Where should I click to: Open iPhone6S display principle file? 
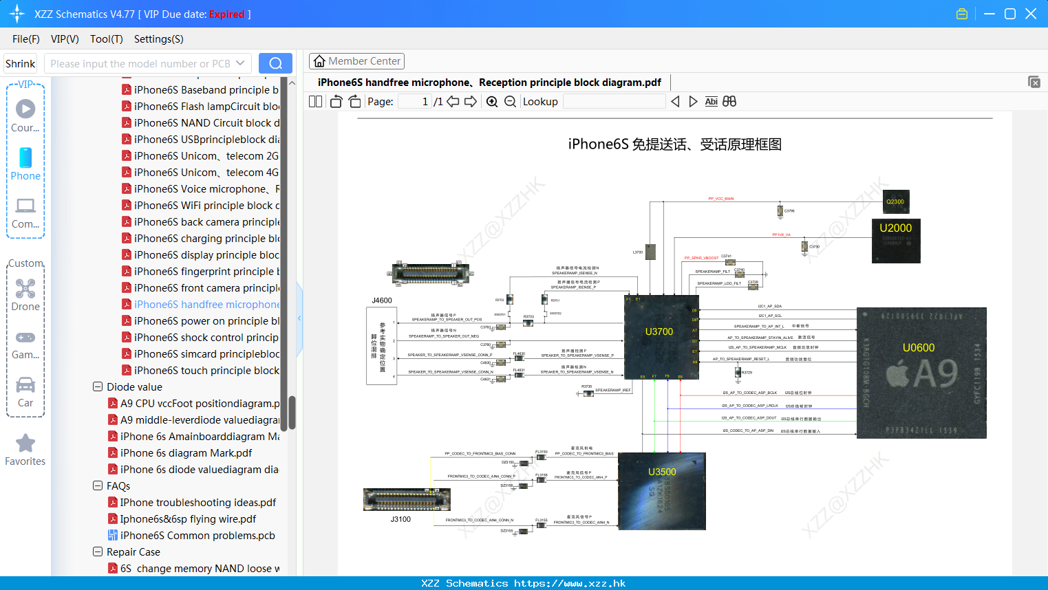click(x=200, y=254)
